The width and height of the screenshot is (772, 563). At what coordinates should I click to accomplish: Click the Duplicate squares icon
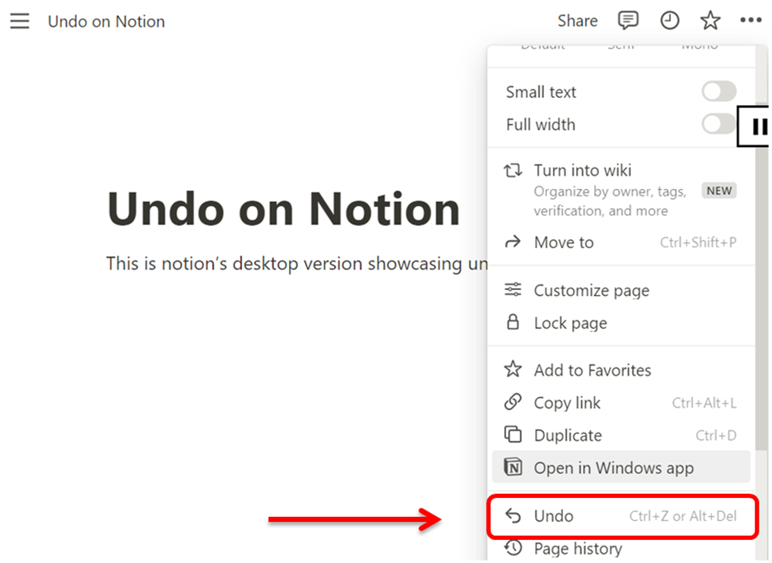tap(513, 434)
